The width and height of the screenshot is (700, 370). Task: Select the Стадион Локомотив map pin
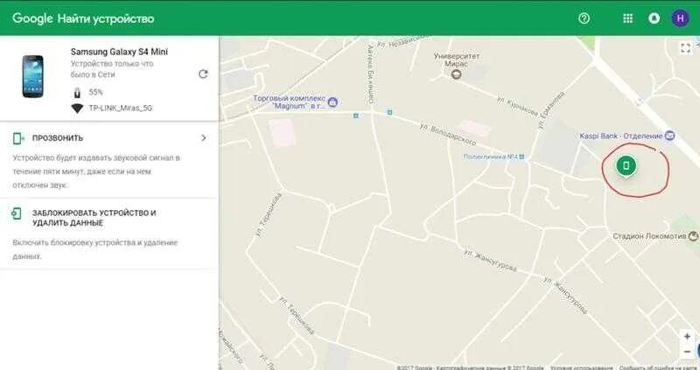(693, 235)
